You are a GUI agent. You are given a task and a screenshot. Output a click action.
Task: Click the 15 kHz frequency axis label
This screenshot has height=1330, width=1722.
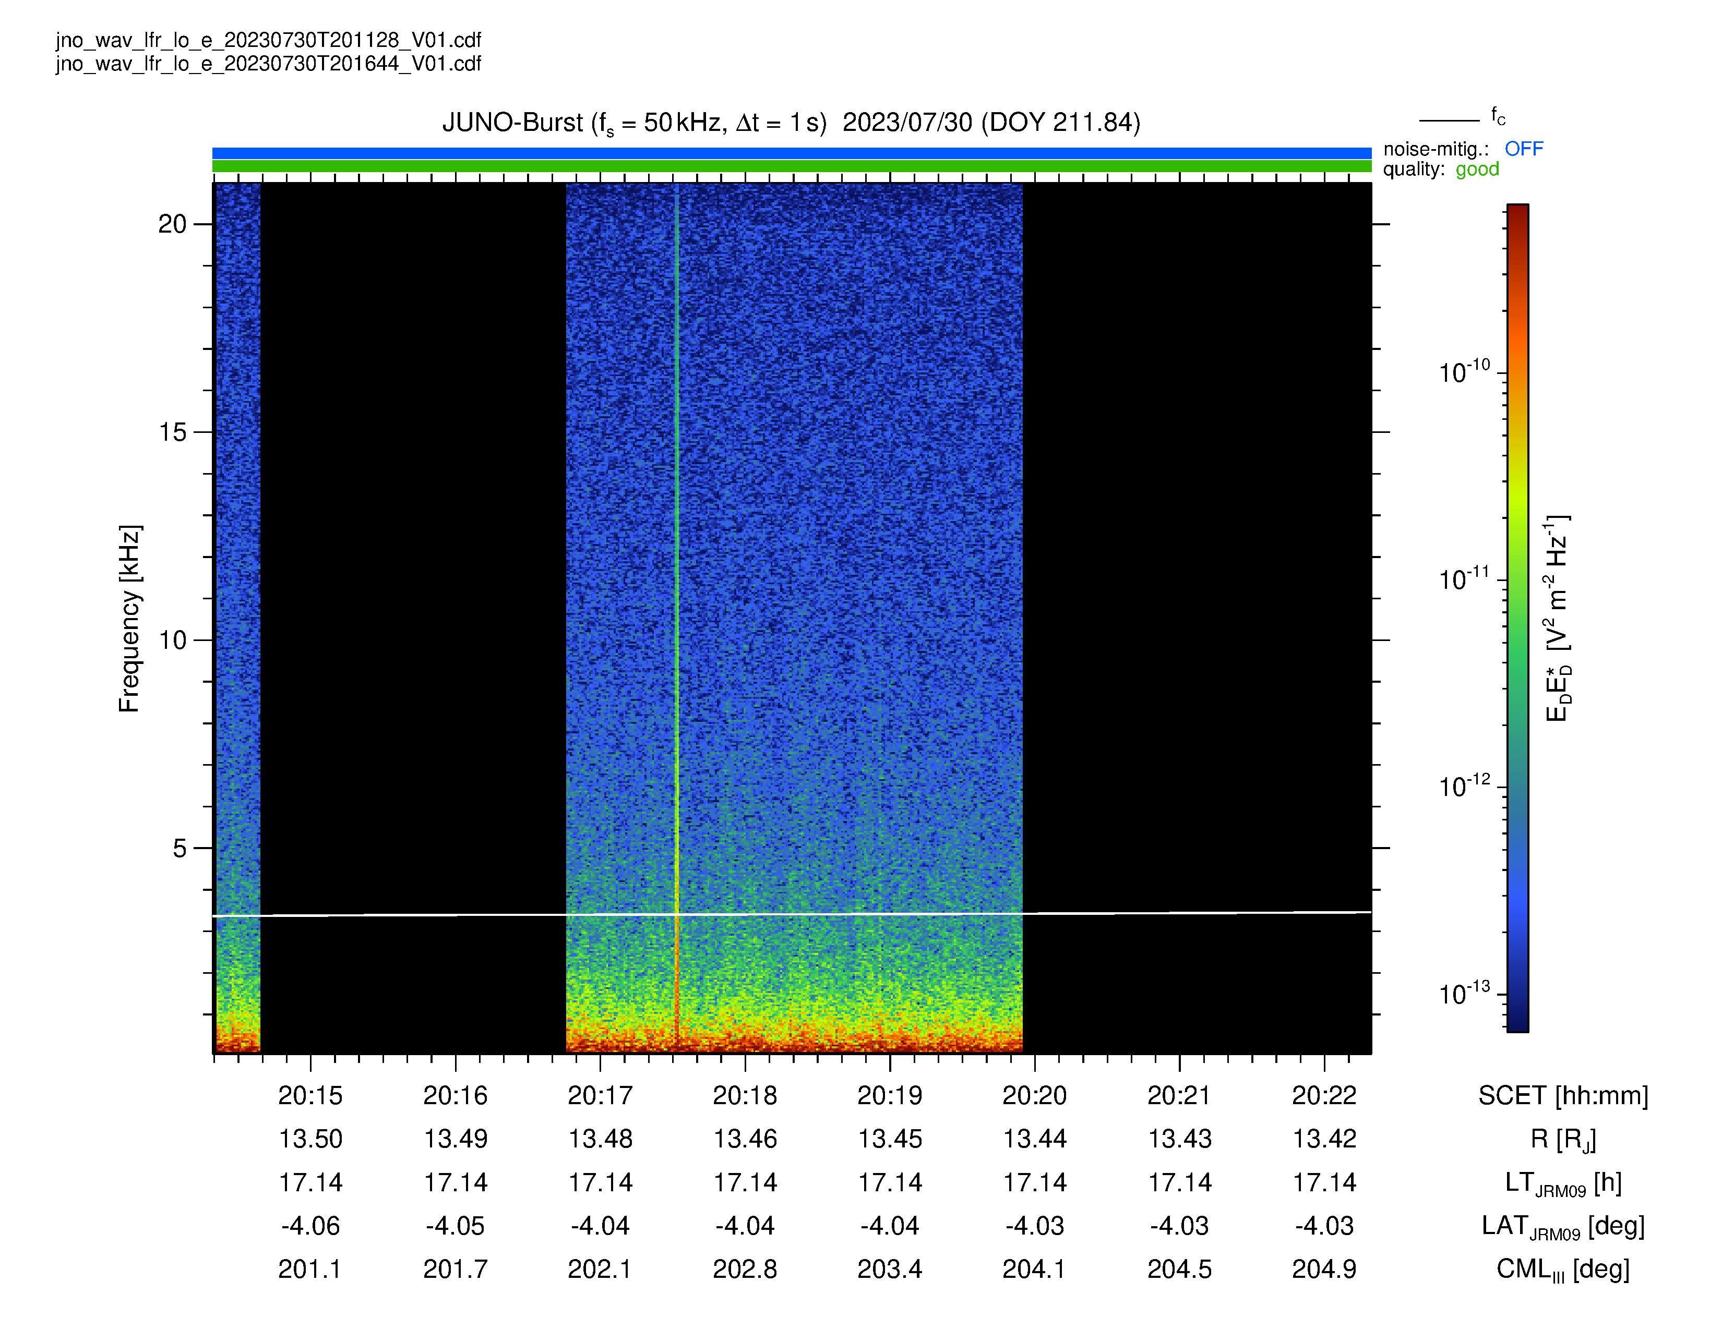173,432
